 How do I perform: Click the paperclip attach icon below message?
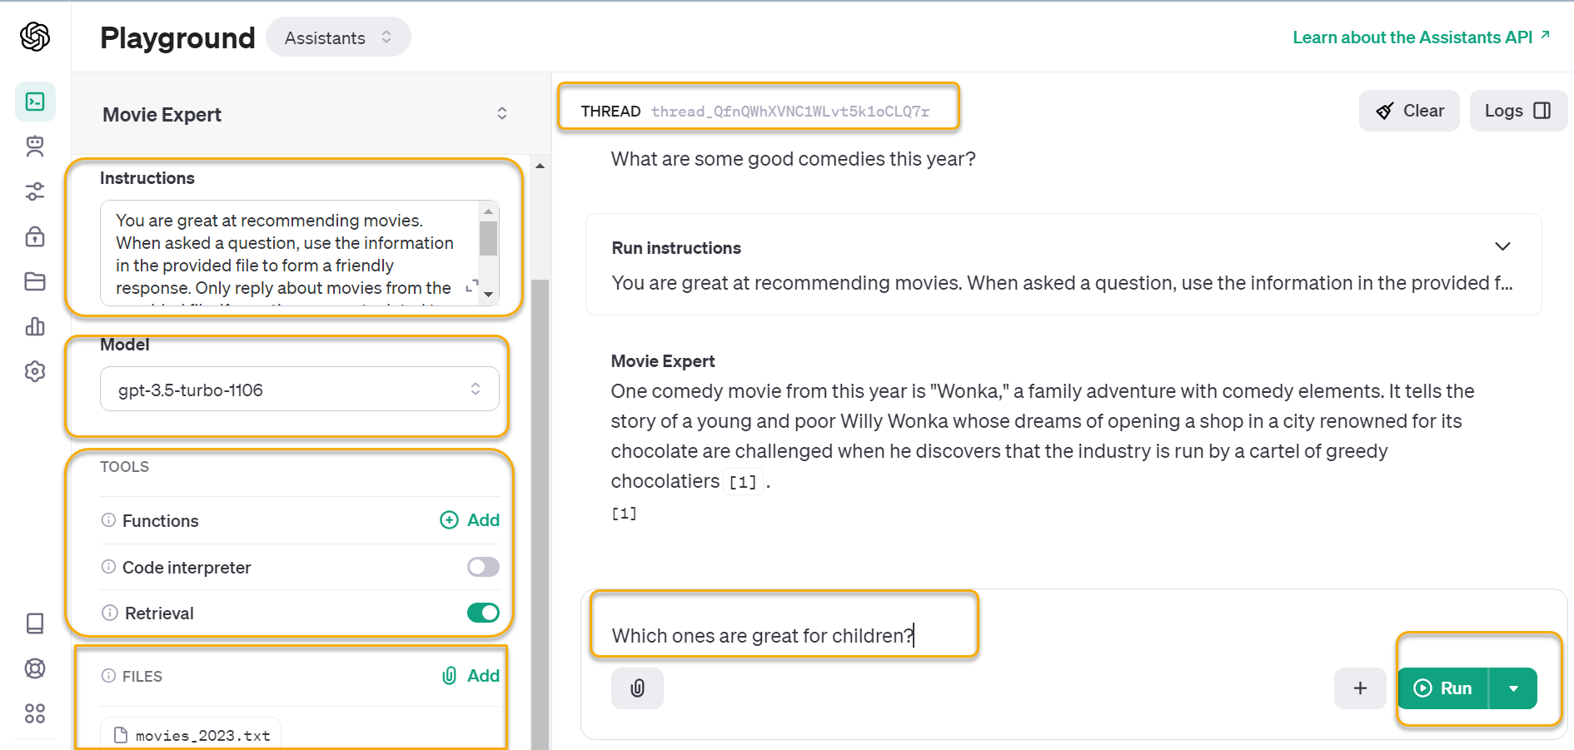click(x=637, y=688)
